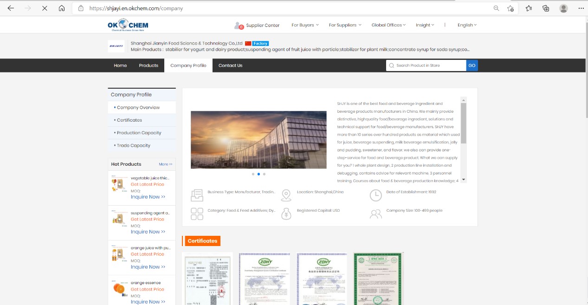This screenshot has height=305, width=588.
Task: Click the Company Size people icon
Action: tap(375, 214)
